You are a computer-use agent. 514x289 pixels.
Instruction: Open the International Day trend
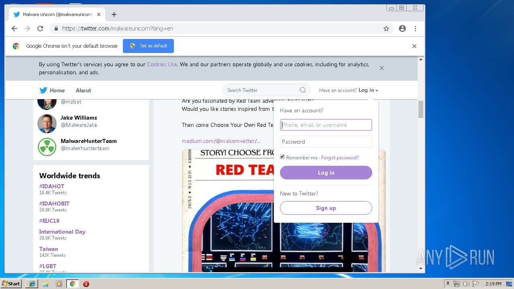tap(62, 232)
